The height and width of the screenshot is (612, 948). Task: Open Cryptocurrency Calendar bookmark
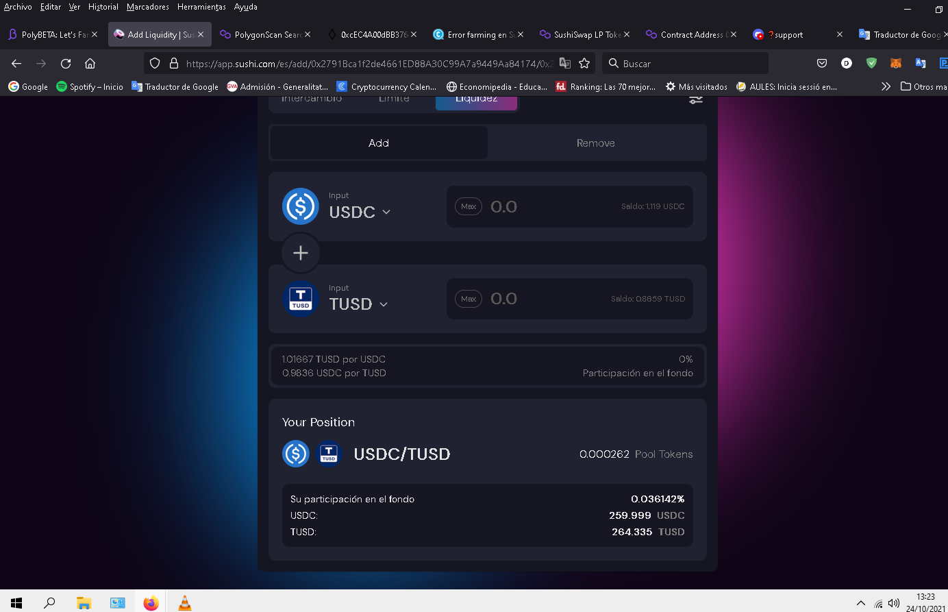(x=386, y=86)
